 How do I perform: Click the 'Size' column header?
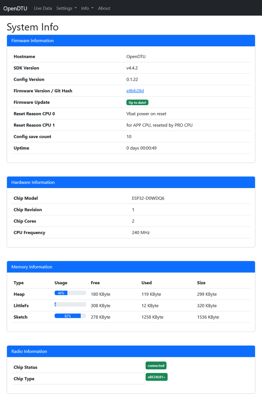pyautogui.click(x=201, y=283)
